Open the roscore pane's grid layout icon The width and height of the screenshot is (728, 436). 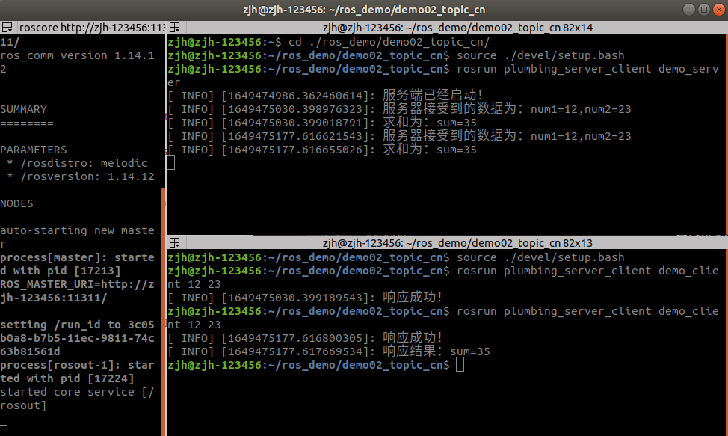(x=7, y=28)
